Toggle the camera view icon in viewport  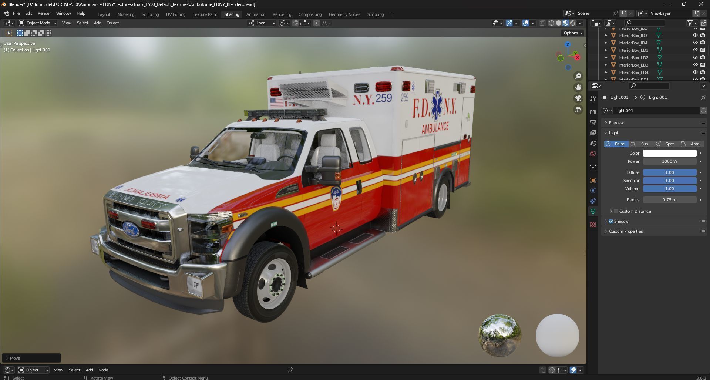point(578,98)
